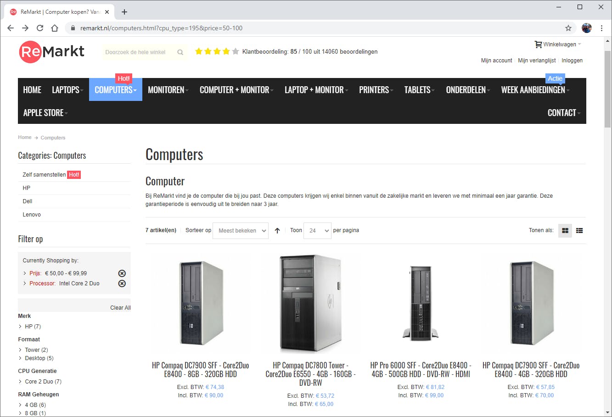The height and width of the screenshot is (417, 612).
Task: Go back in browser history
Action: pos(11,28)
